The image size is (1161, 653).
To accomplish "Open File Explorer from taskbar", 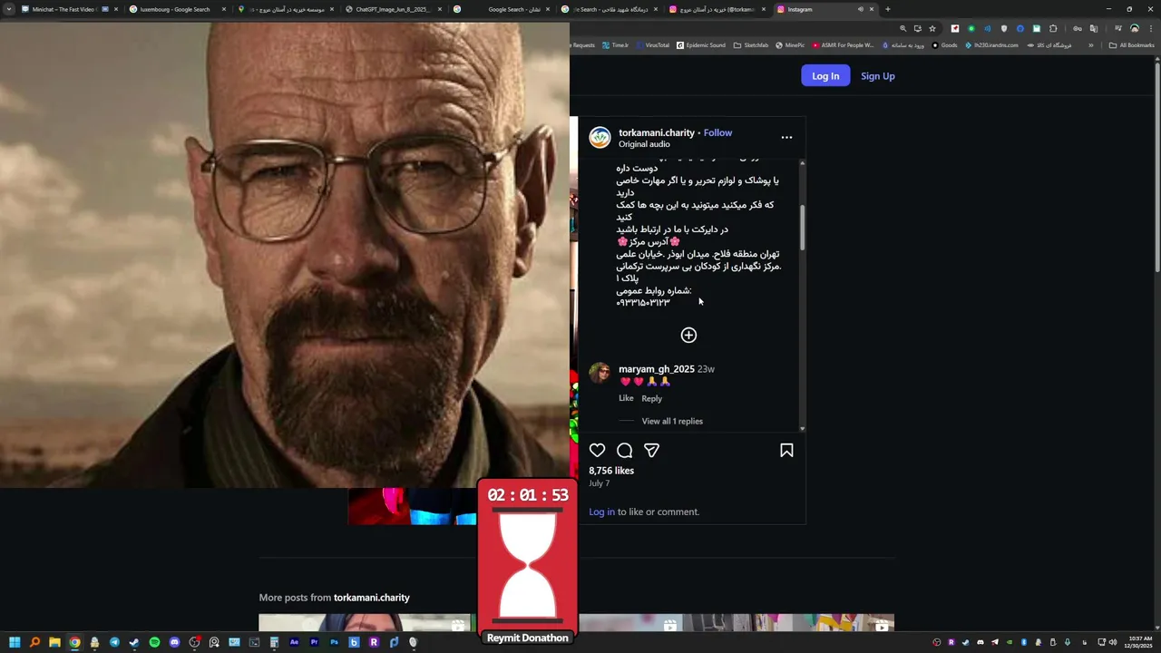I will (x=54, y=642).
